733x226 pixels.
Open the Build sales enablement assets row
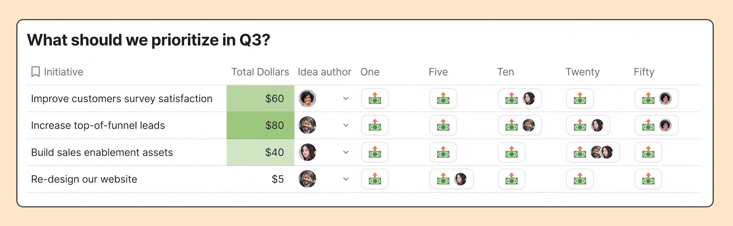coord(102,152)
